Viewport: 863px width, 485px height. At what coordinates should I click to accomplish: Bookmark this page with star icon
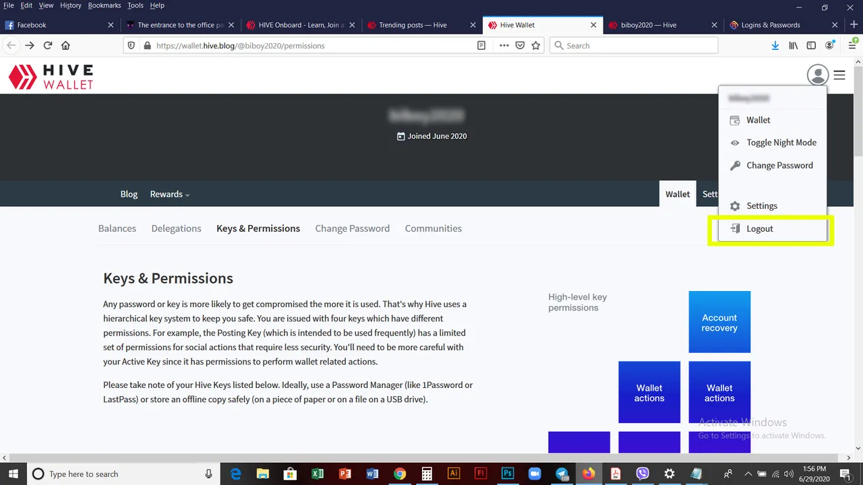(536, 46)
